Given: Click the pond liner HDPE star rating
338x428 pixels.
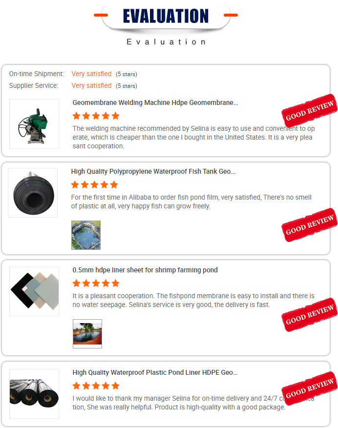Looking at the screenshot, I should tap(96, 386).
